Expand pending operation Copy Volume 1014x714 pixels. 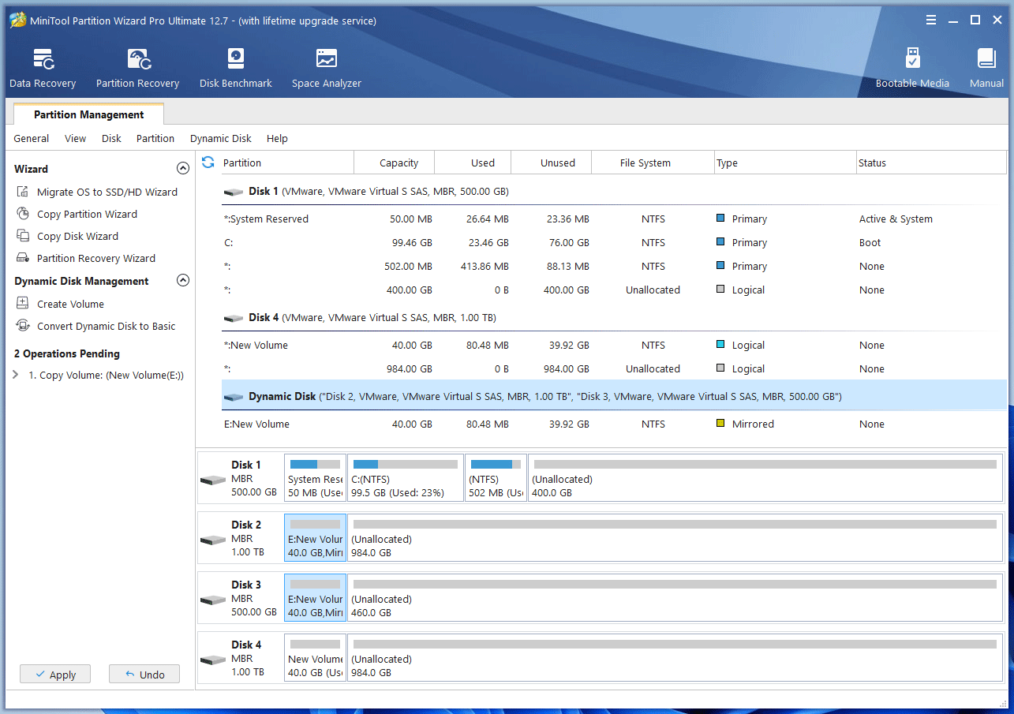pos(16,376)
